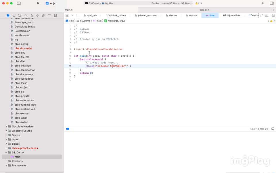Expand the Products group
The width and height of the screenshot is (276, 173).
click(6, 161)
